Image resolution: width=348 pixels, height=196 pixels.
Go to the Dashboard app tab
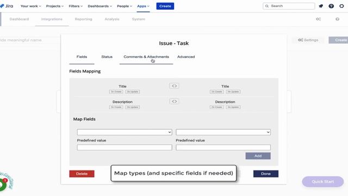[x=19, y=19]
